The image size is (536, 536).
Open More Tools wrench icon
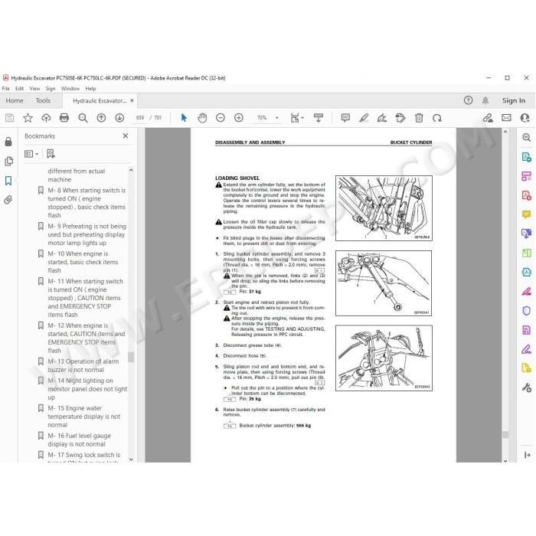click(527, 387)
